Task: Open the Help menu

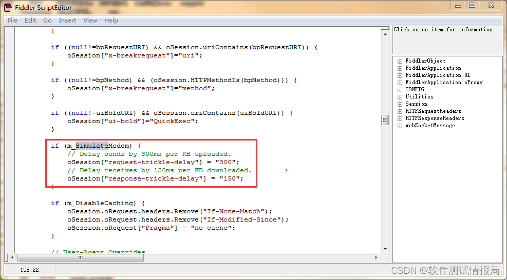Action: click(x=111, y=21)
